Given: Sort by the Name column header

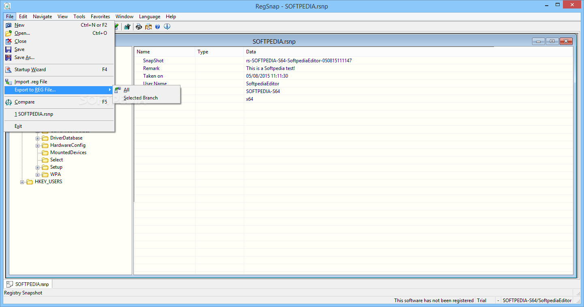Looking at the screenshot, I should click(165, 52).
